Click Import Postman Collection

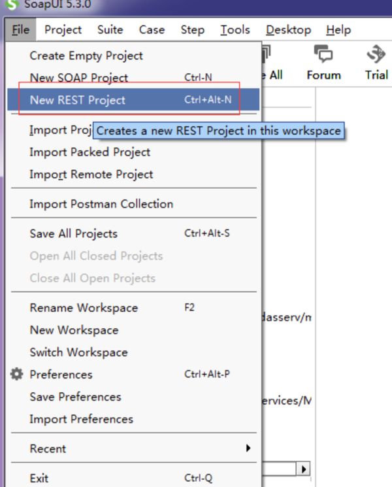(101, 204)
